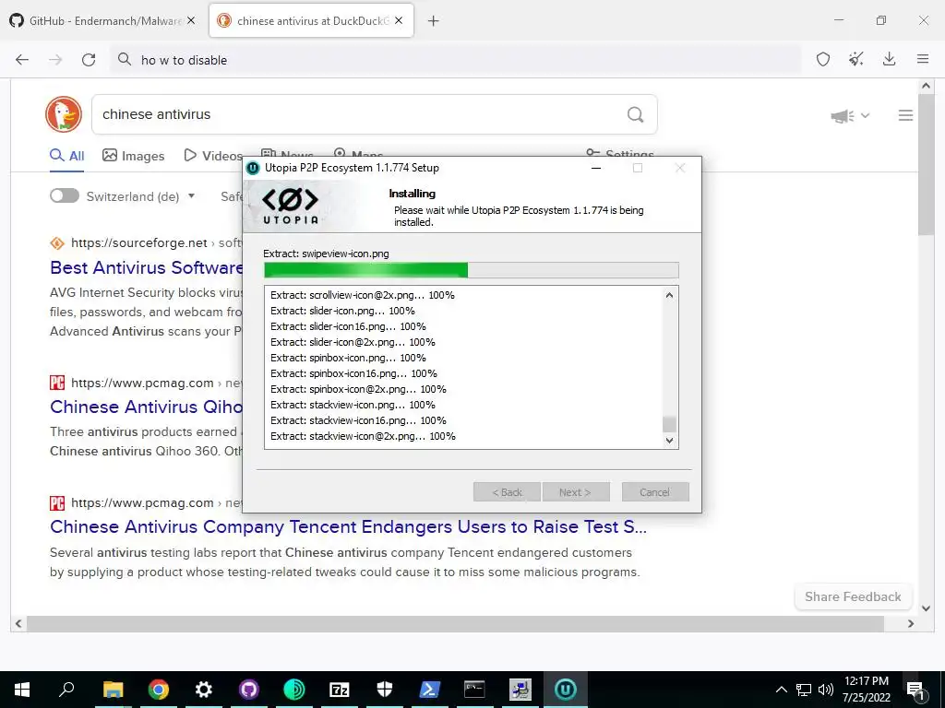
Task: Select Utopia app on taskbar
Action: (566, 690)
